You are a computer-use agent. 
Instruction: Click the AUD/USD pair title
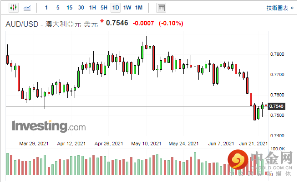[x=52, y=24]
